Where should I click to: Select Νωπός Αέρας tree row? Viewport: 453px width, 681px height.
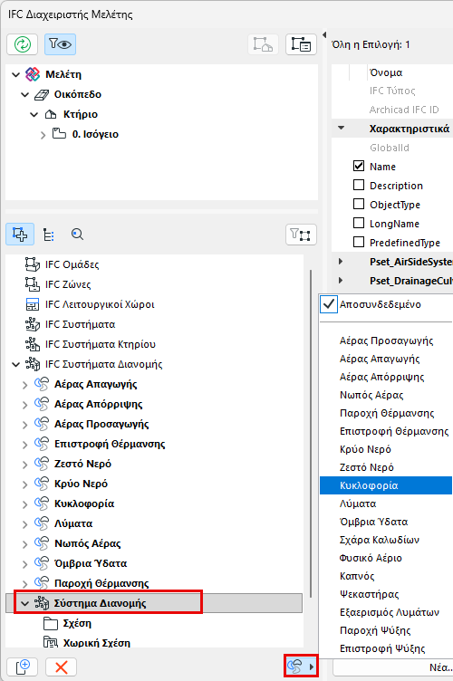(154, 543)
